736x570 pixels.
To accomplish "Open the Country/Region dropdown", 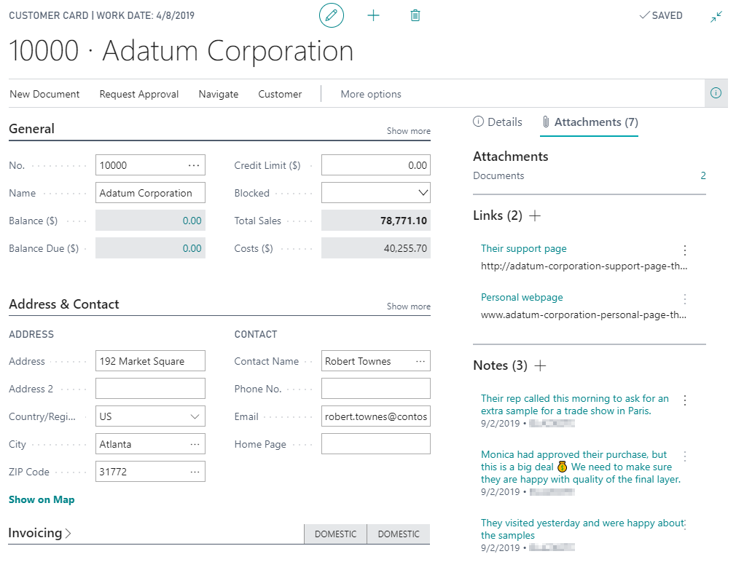I will [x=195, y=416].
